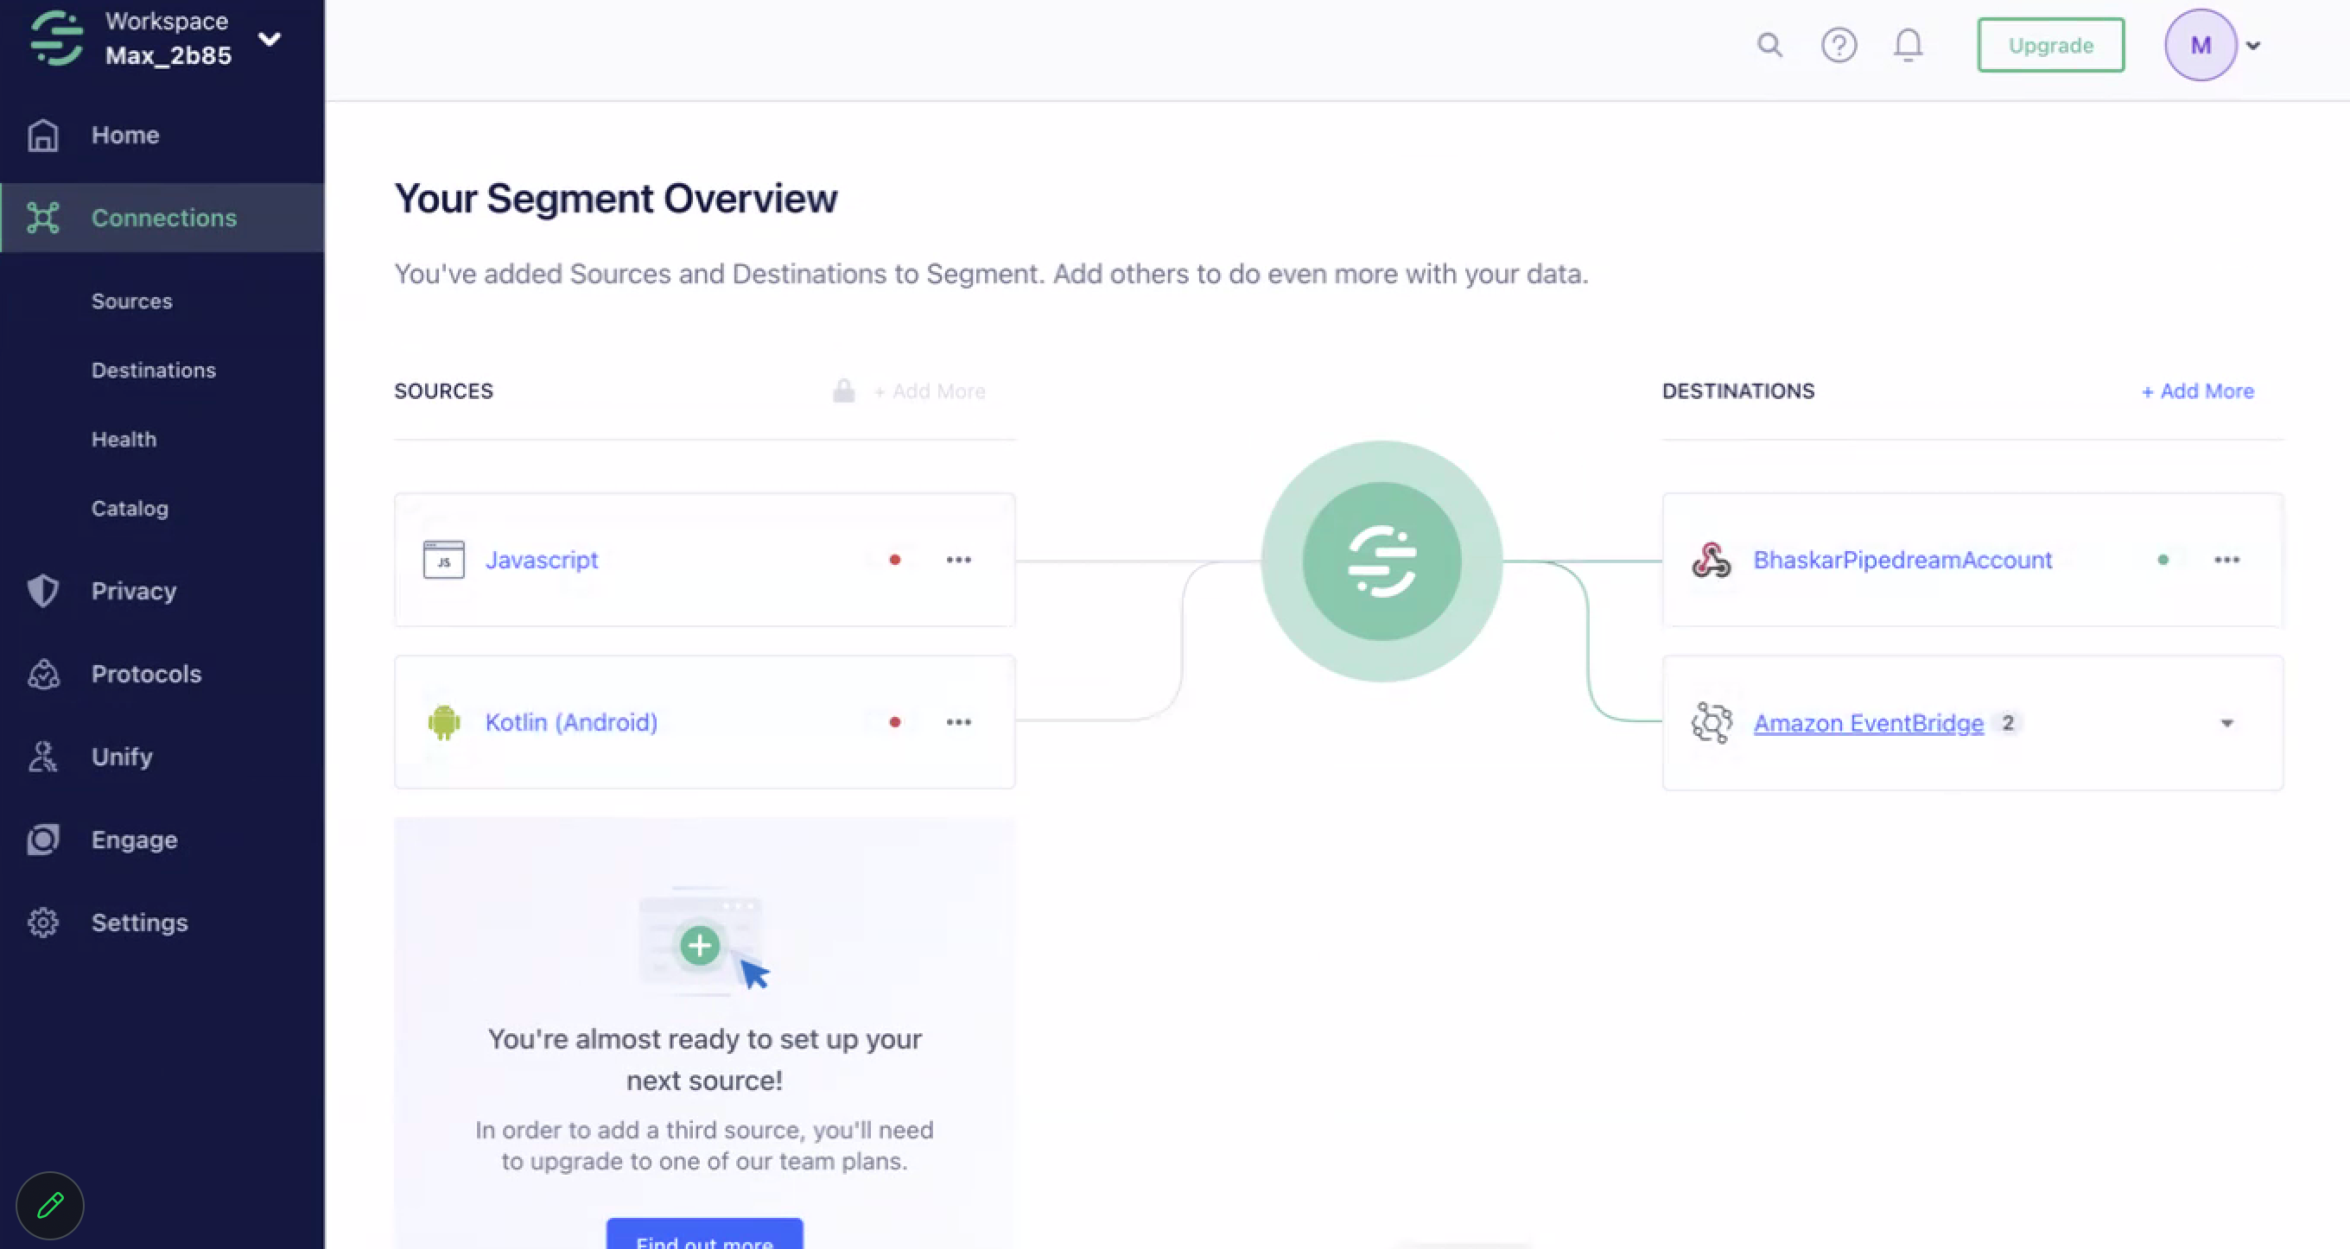Click the "almost ready to set up" message
The height and width of the screenshot is (1249, 2350).
(x=704, y=1059)
